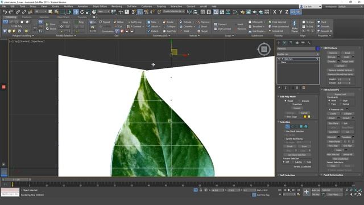Open the Utilities command panel tab
Screen dimensions: 364x205
tap(309, 43)
